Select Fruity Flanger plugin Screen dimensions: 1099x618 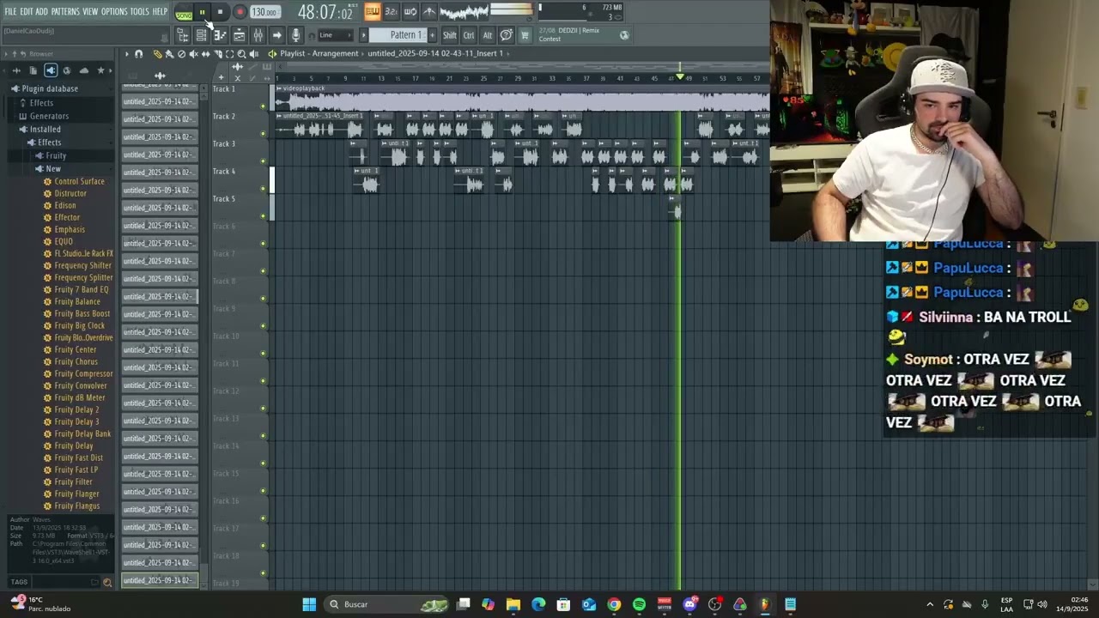coord(76,494)
